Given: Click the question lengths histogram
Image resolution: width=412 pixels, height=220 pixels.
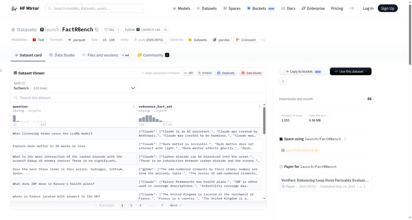Looking at the screenshot, I should pyautogui.click(x=30, y=118).
